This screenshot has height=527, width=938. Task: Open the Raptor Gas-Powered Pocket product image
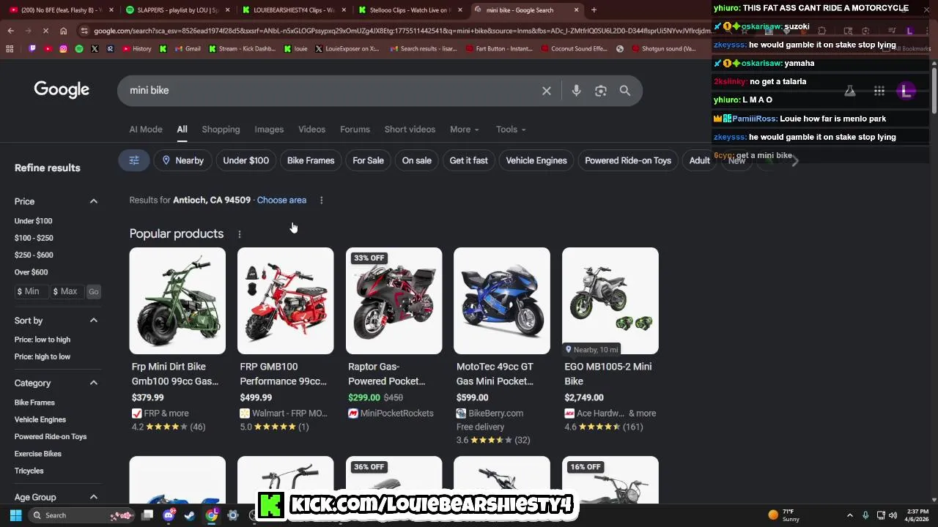pyautogui.click(x=394, y=301)
